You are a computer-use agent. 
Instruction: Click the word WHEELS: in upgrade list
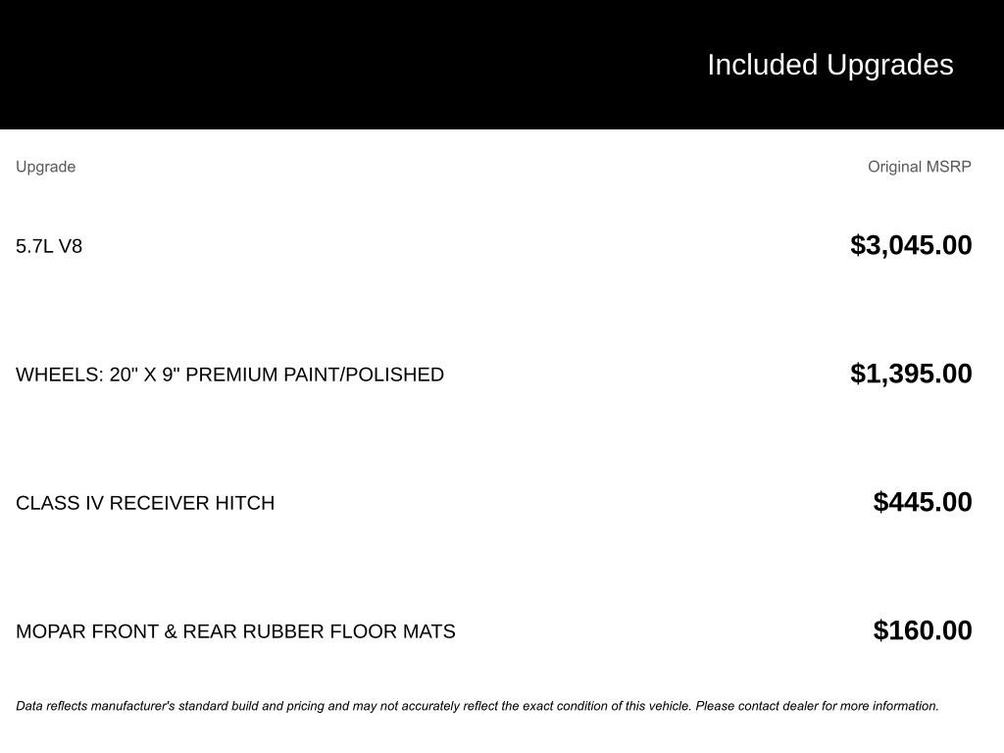pyautogui.click(x=60, y=375)
